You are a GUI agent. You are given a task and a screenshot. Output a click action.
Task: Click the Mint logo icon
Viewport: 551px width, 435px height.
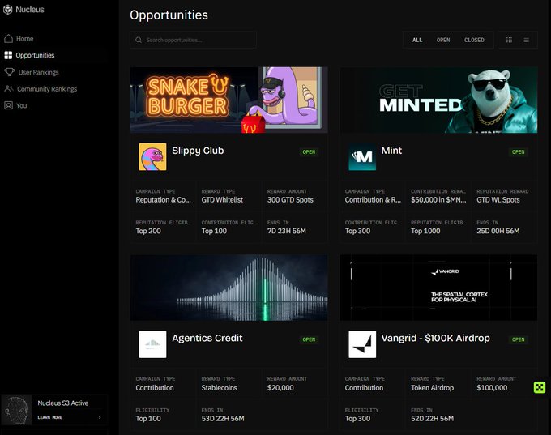click(362, 156)
